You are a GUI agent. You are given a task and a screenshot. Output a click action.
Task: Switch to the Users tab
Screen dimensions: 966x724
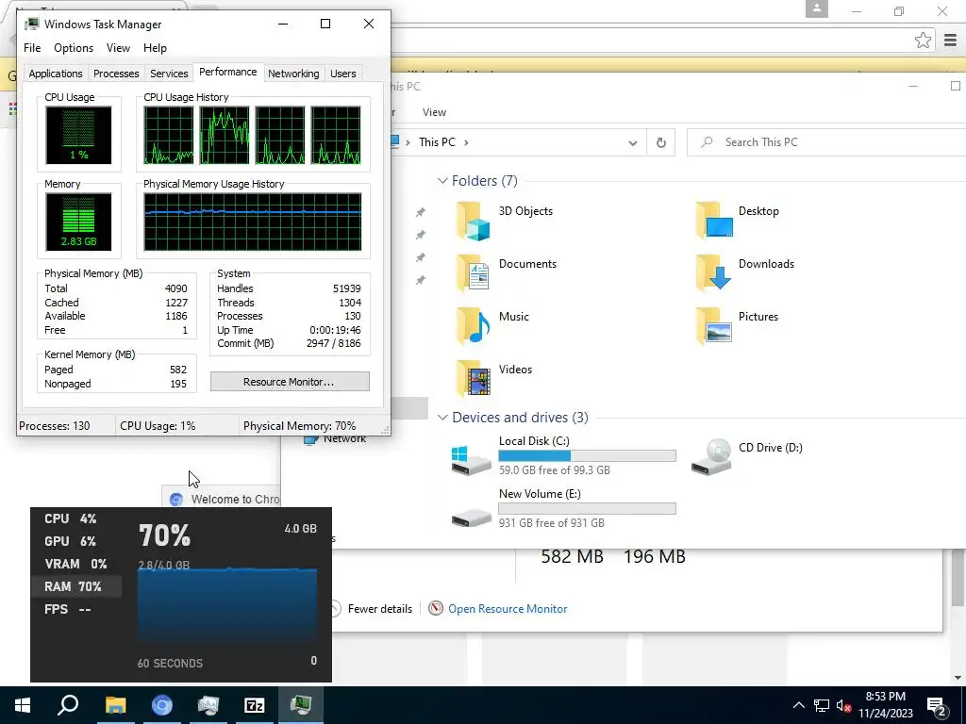coord(343,74)
